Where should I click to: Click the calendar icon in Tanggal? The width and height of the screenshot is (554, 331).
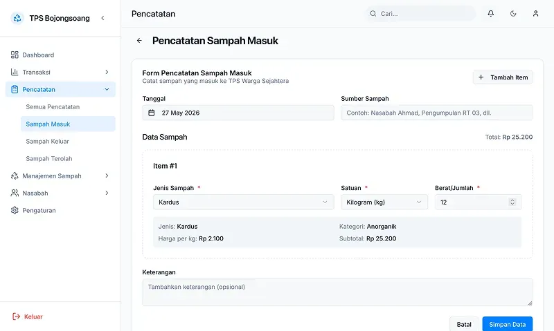tap(152, 113)
